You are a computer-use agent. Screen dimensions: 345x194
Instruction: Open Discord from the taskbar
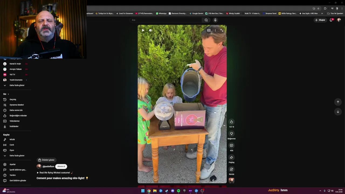coord(172,191)
